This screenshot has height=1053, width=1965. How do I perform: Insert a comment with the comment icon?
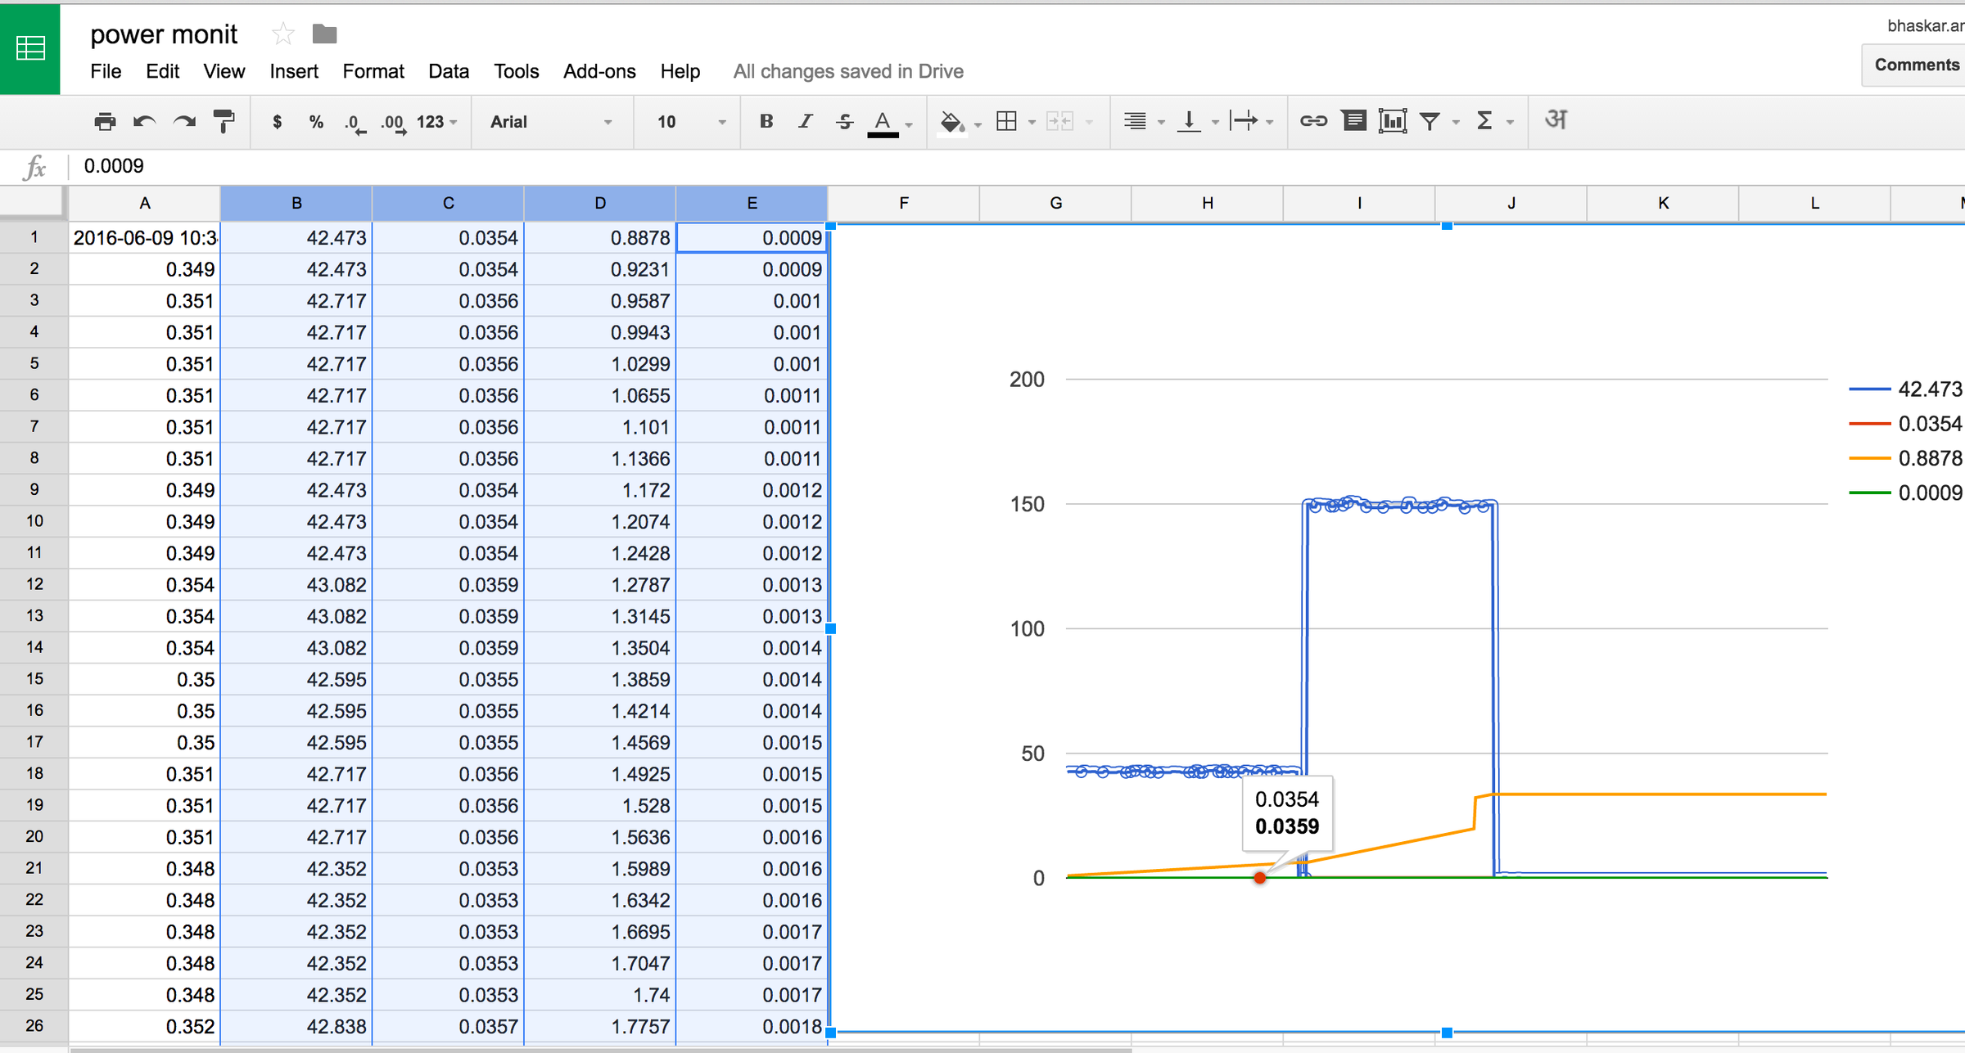[x=1354, y=121]
